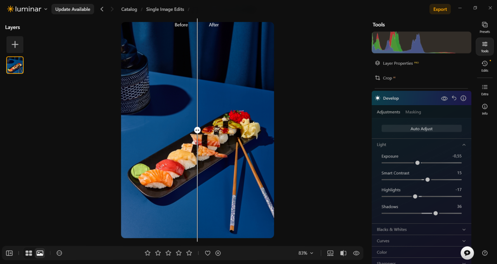Adjust the Shadows slider

click(x=436, y=213)
